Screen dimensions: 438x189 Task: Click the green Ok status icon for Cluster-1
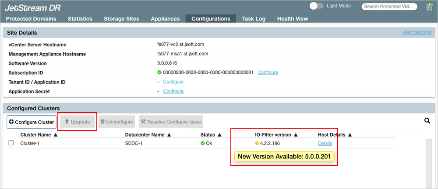point(203,144)
